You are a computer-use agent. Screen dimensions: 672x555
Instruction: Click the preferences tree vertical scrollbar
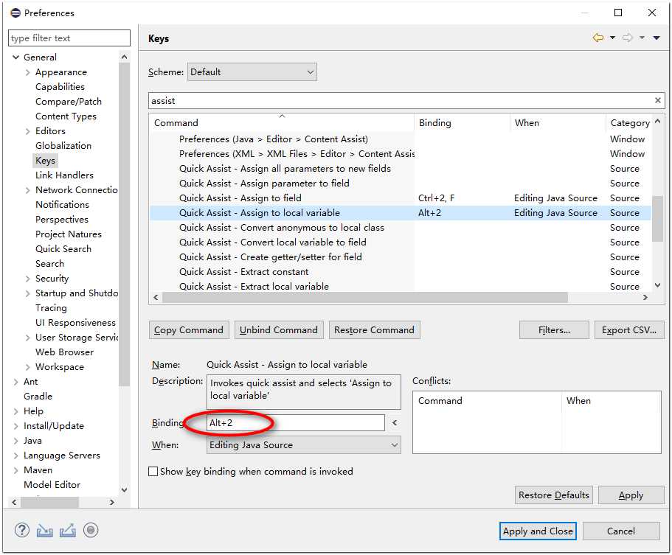124,223
